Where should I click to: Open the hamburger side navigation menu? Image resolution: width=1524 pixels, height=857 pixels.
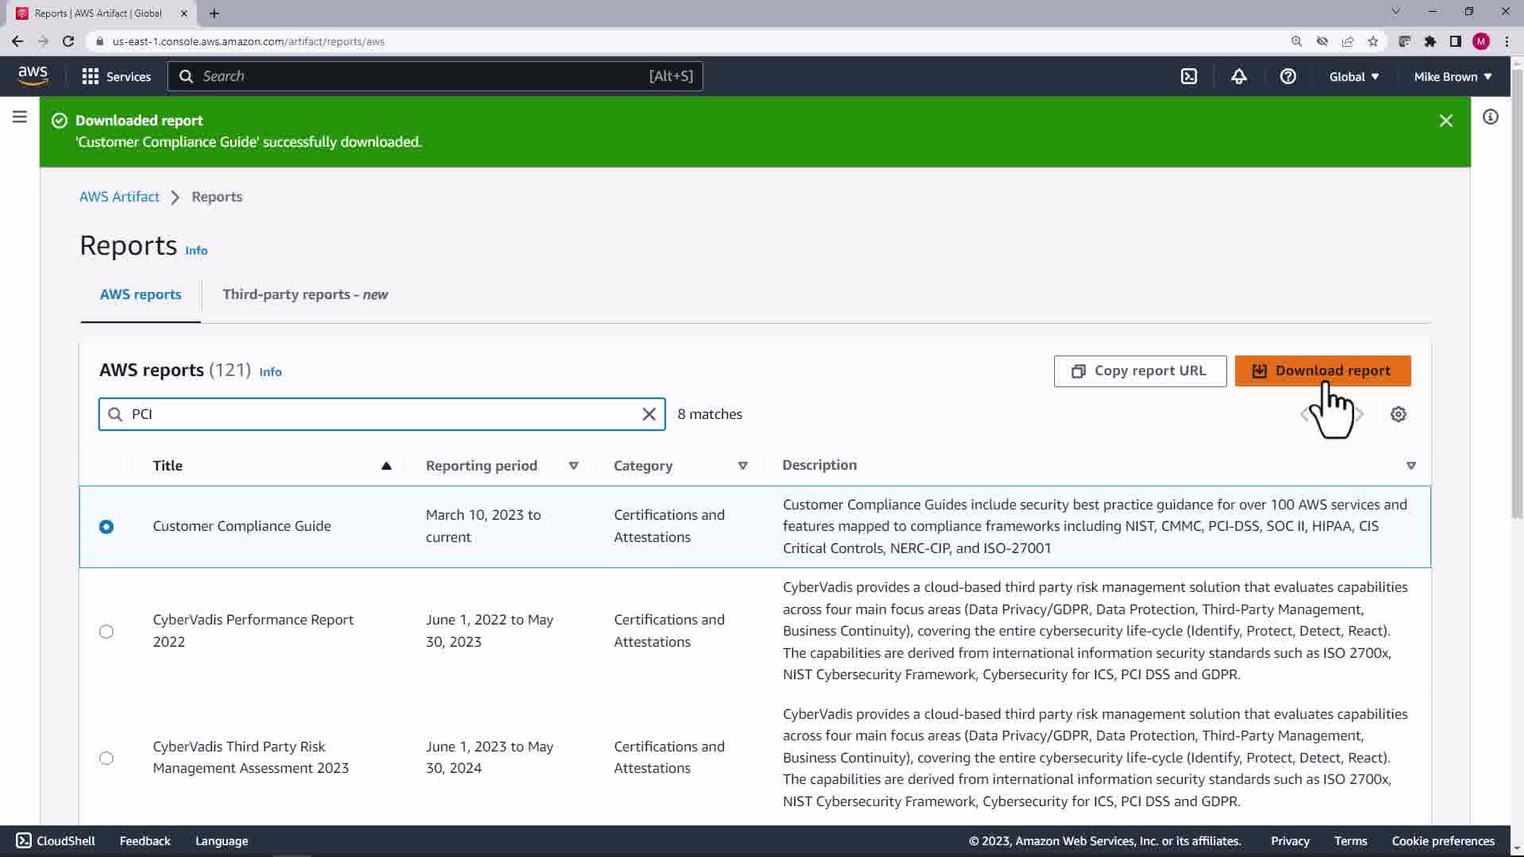(x=20, y=117)
